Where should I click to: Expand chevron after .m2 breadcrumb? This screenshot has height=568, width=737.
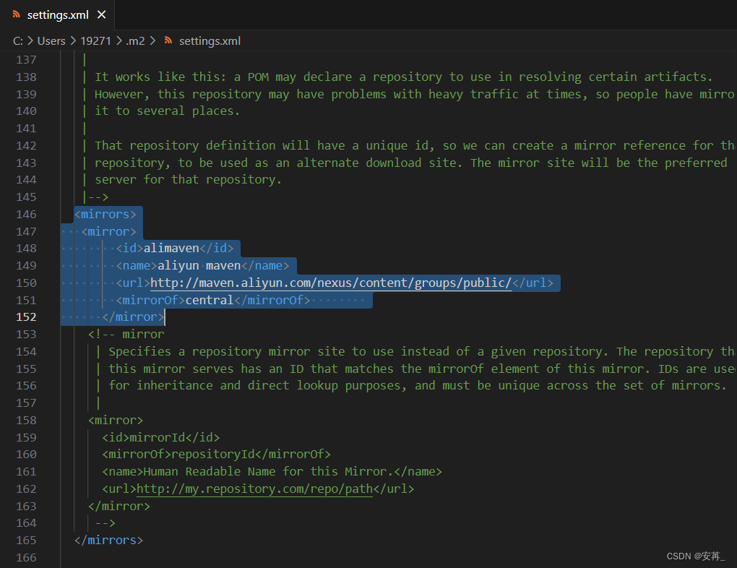tap(152, 41)
